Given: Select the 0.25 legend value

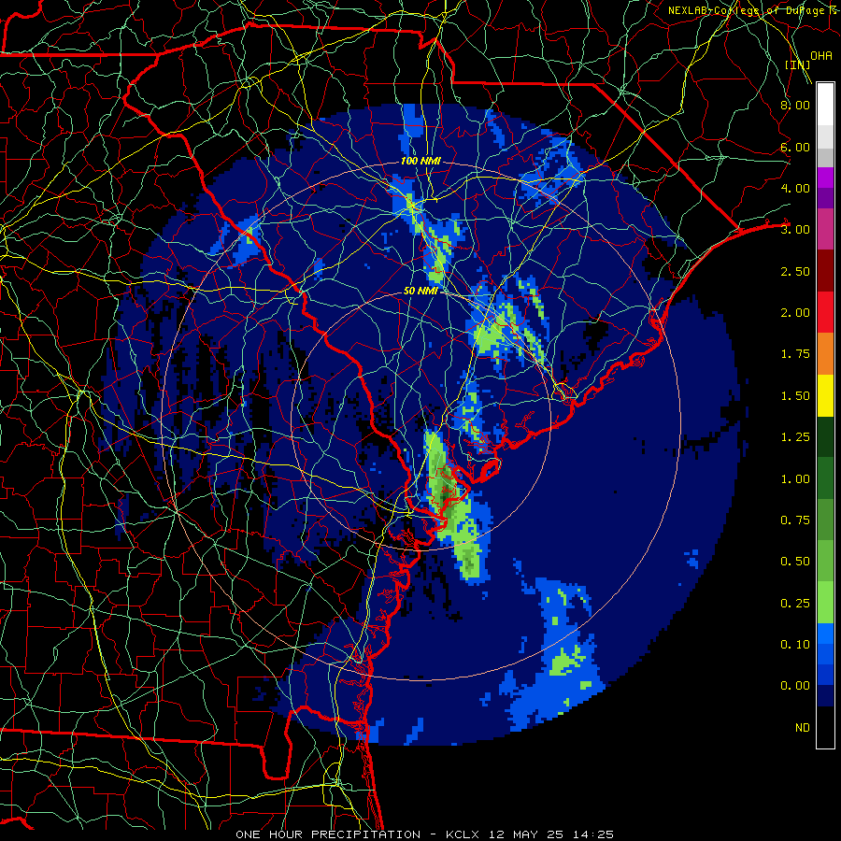Looking at the screenshot, I should pos(795,604).
